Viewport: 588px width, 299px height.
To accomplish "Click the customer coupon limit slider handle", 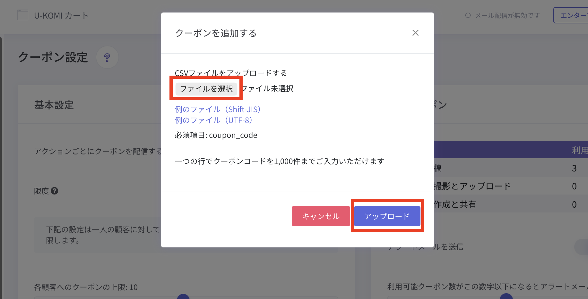I will point(183,297).
